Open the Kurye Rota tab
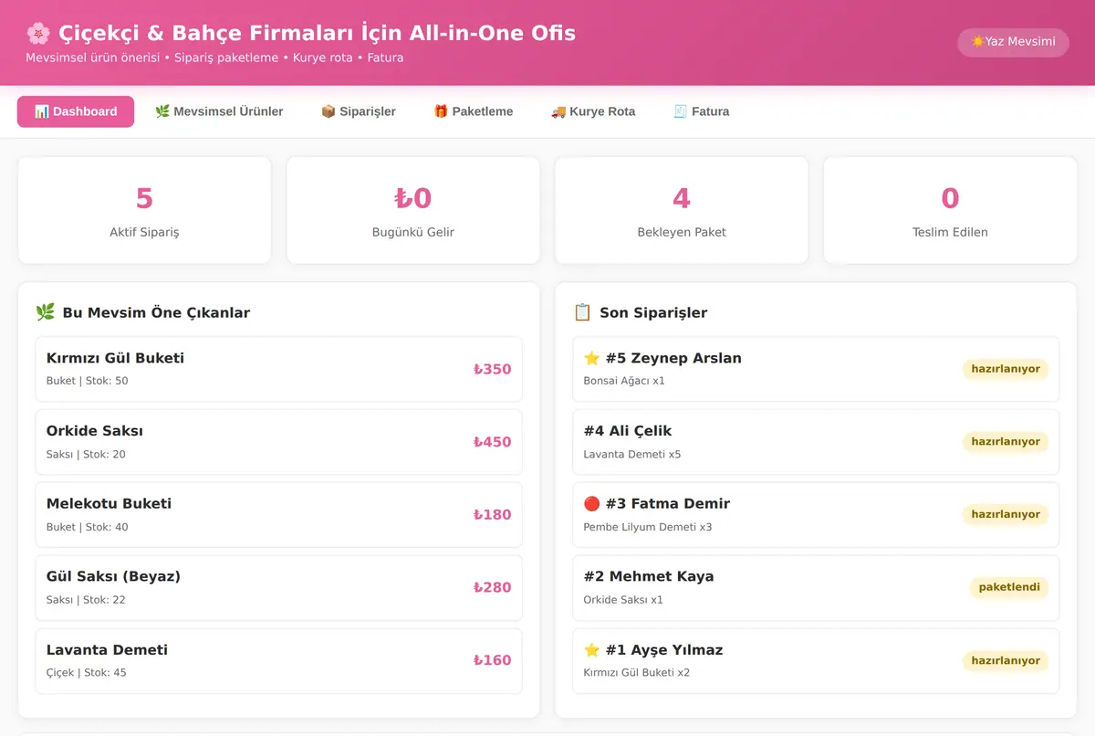Screen dimensions: 1095x736 [x=593, y=111]
